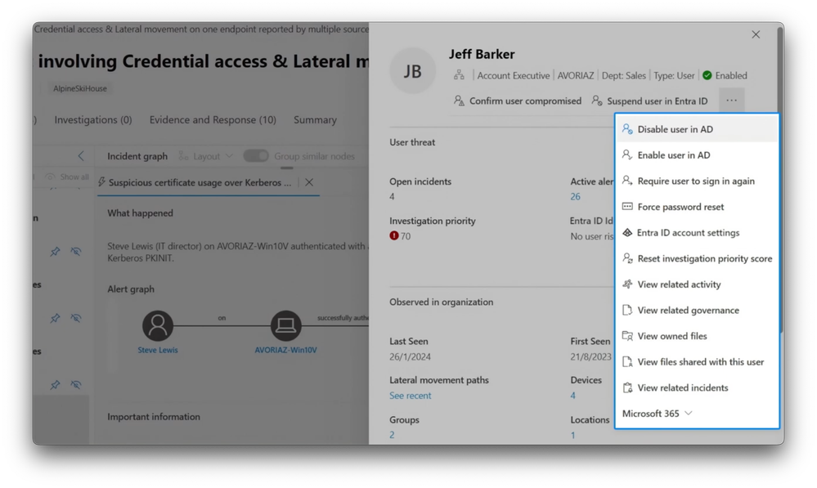
Task: Open the Locations count 1 link
Action: [572, 435]
